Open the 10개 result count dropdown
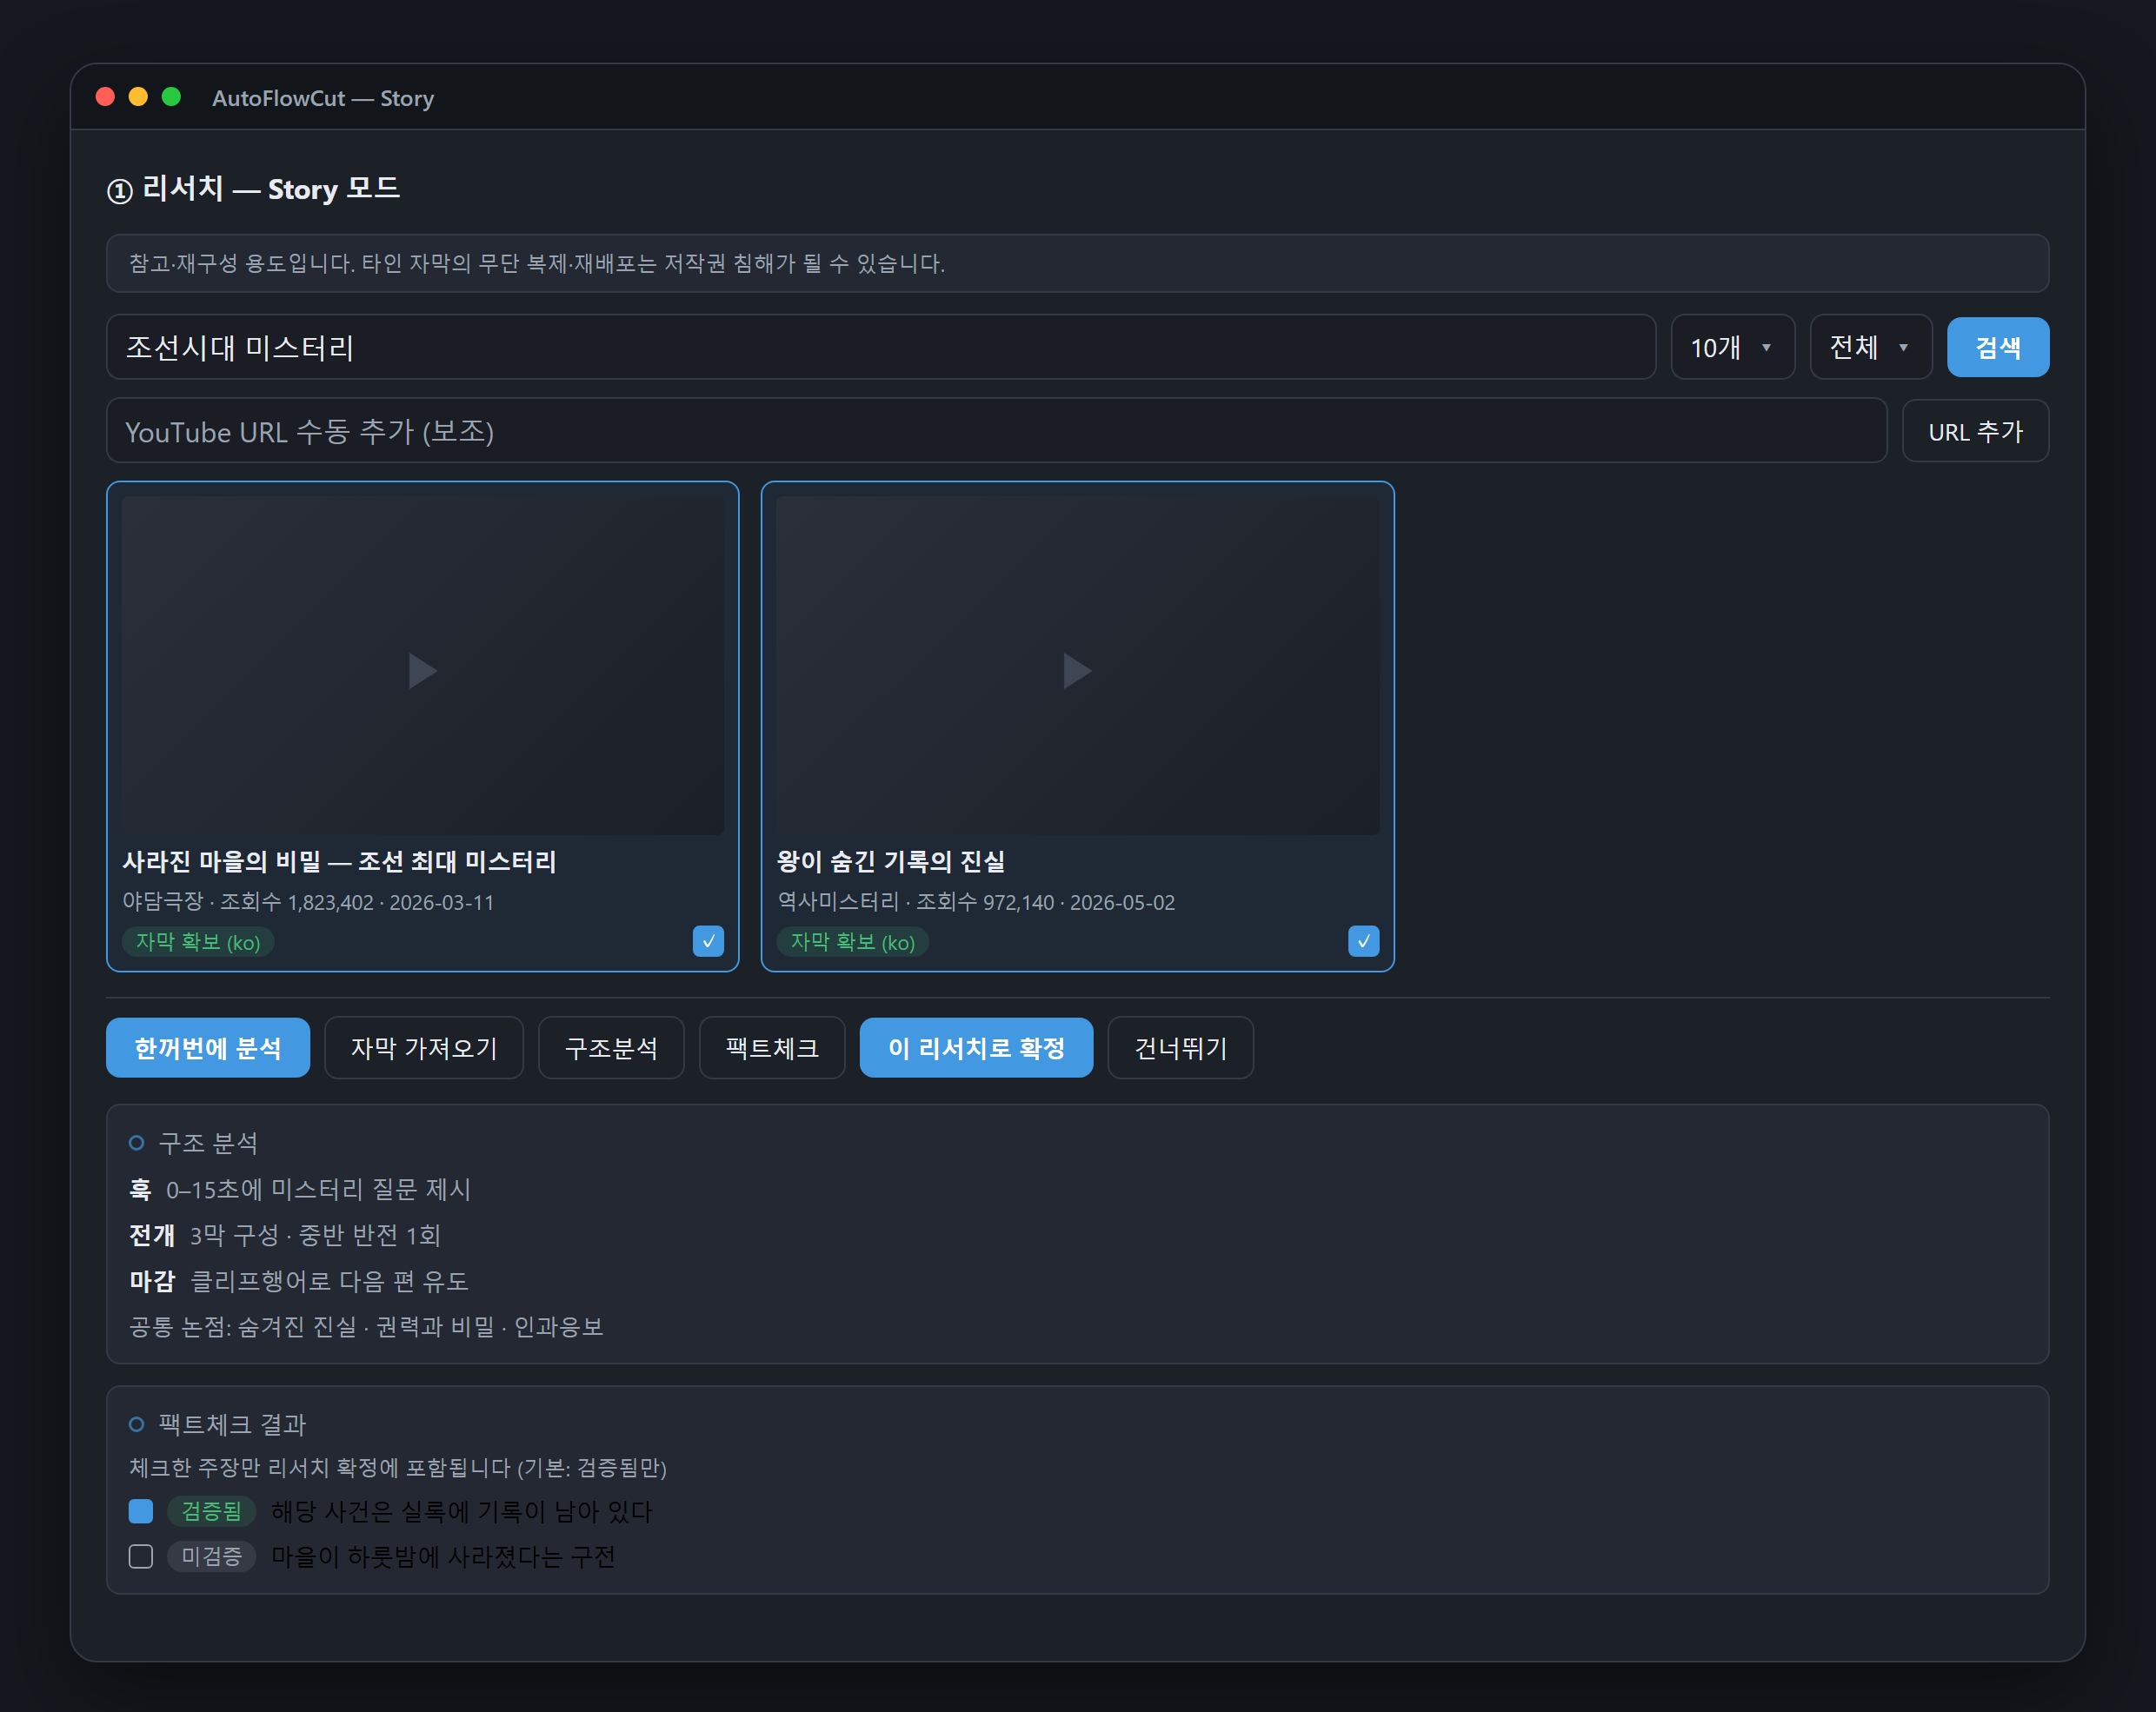The width and height of the screenshot is (2156, 1712). tap(1732, 347)
